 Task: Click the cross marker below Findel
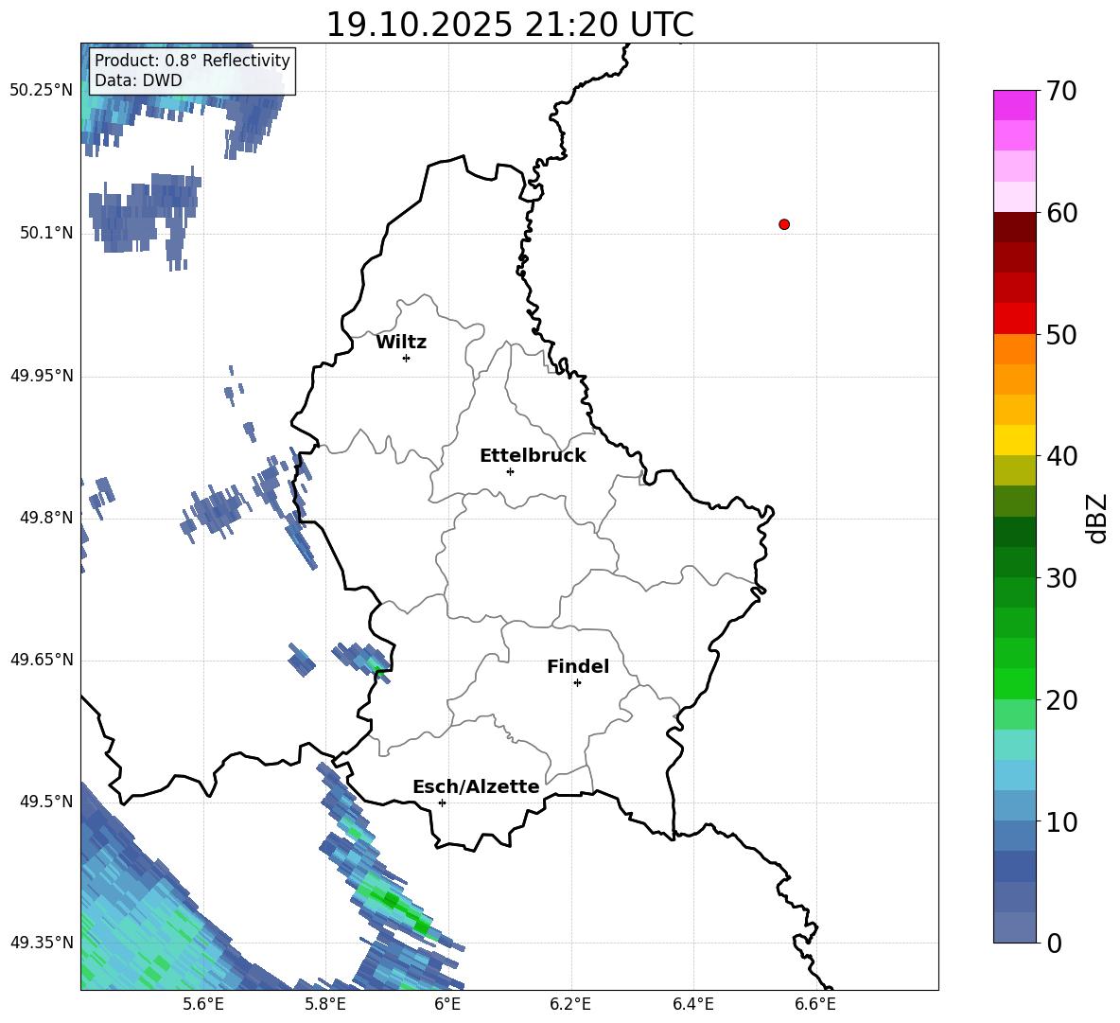(577, 683)
